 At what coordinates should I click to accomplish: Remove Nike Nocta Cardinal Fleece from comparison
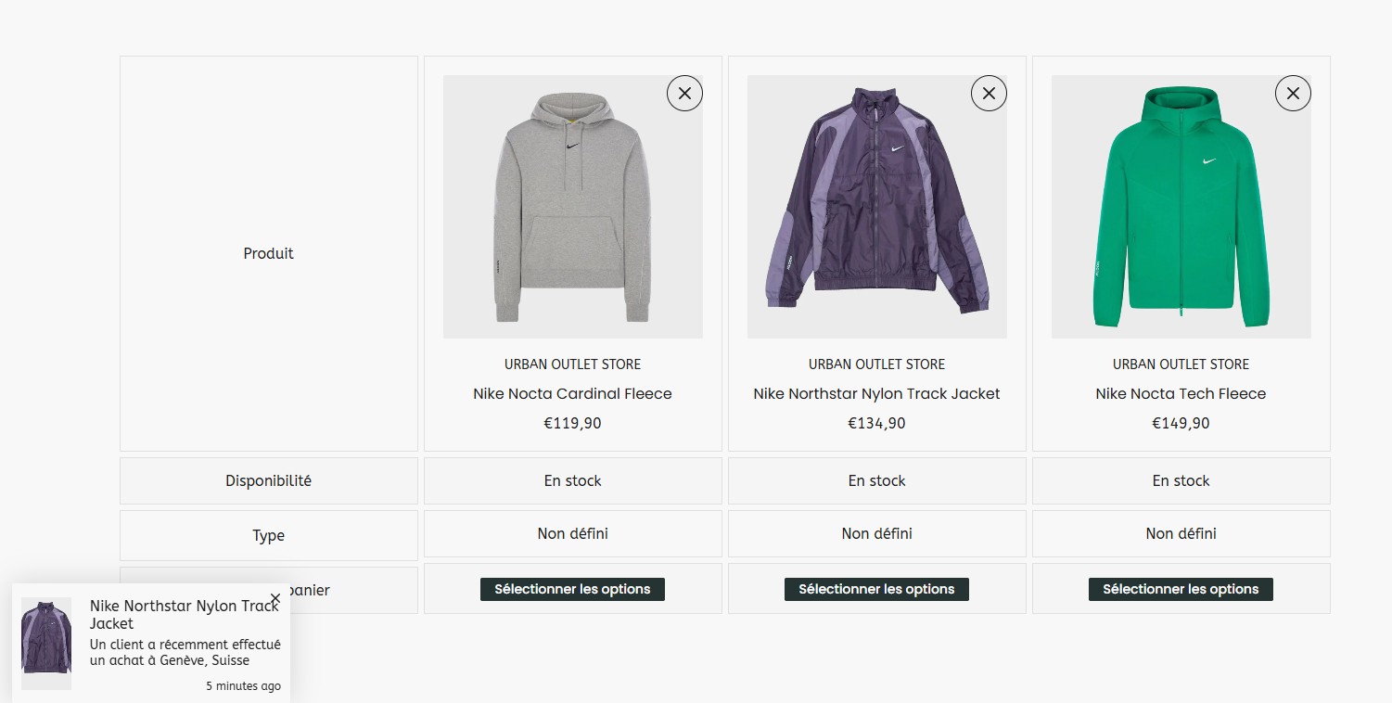click(684, 94)
